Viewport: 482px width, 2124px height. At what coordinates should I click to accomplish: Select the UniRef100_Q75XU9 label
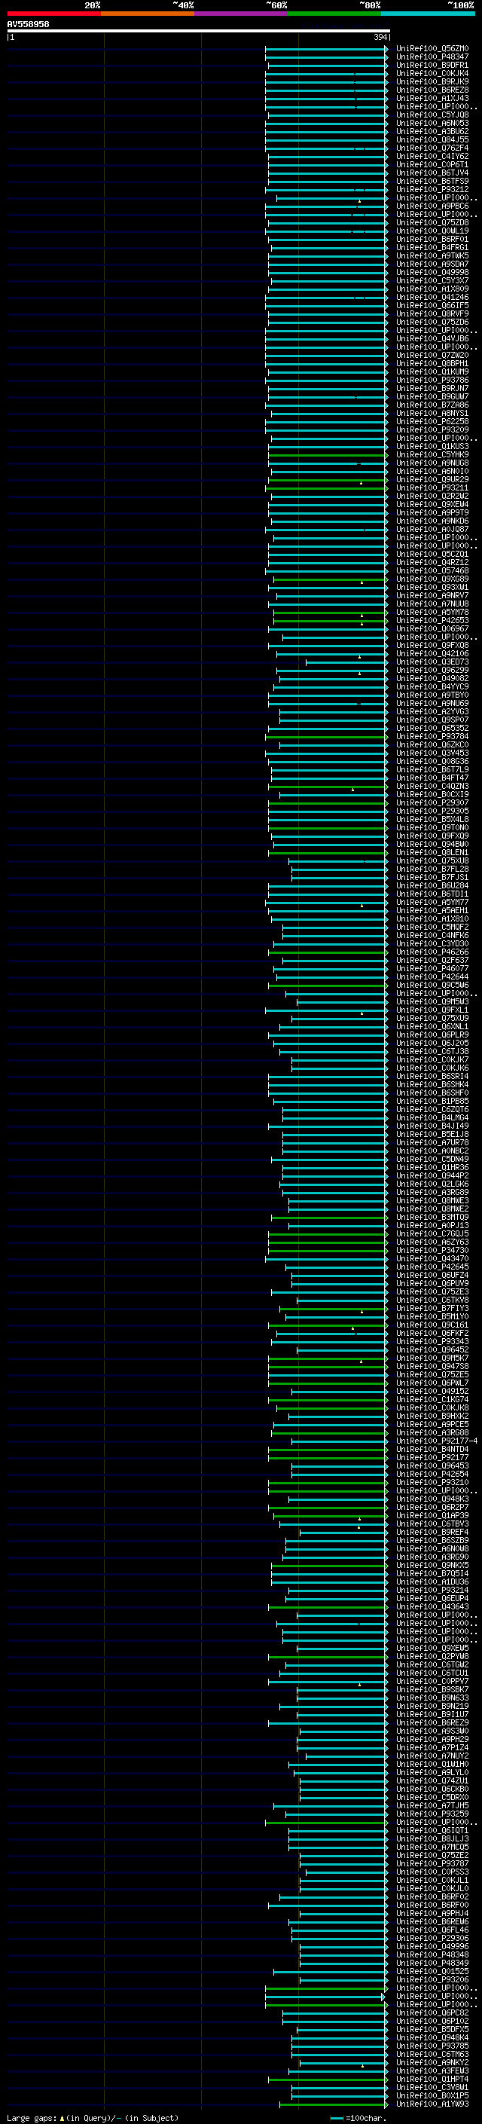[x=432, y=1019]
